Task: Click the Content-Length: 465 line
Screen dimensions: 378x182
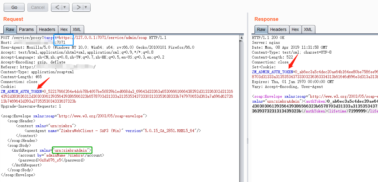Action: [21, 77]
